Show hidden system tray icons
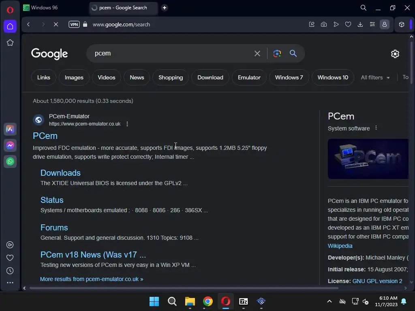The image size is (415, 311). [x=329, y=301]
